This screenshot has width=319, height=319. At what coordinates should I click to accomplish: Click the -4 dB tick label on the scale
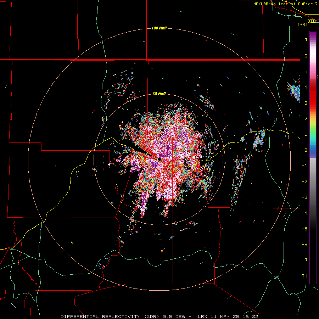pyautogui.click(x=304, y=213)
